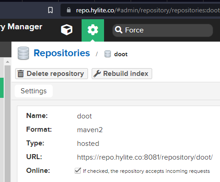Click the sidebar scroll up arrow
Image resolution: width=220 pixels, height=182 pixels.
[x=7, y=62]
